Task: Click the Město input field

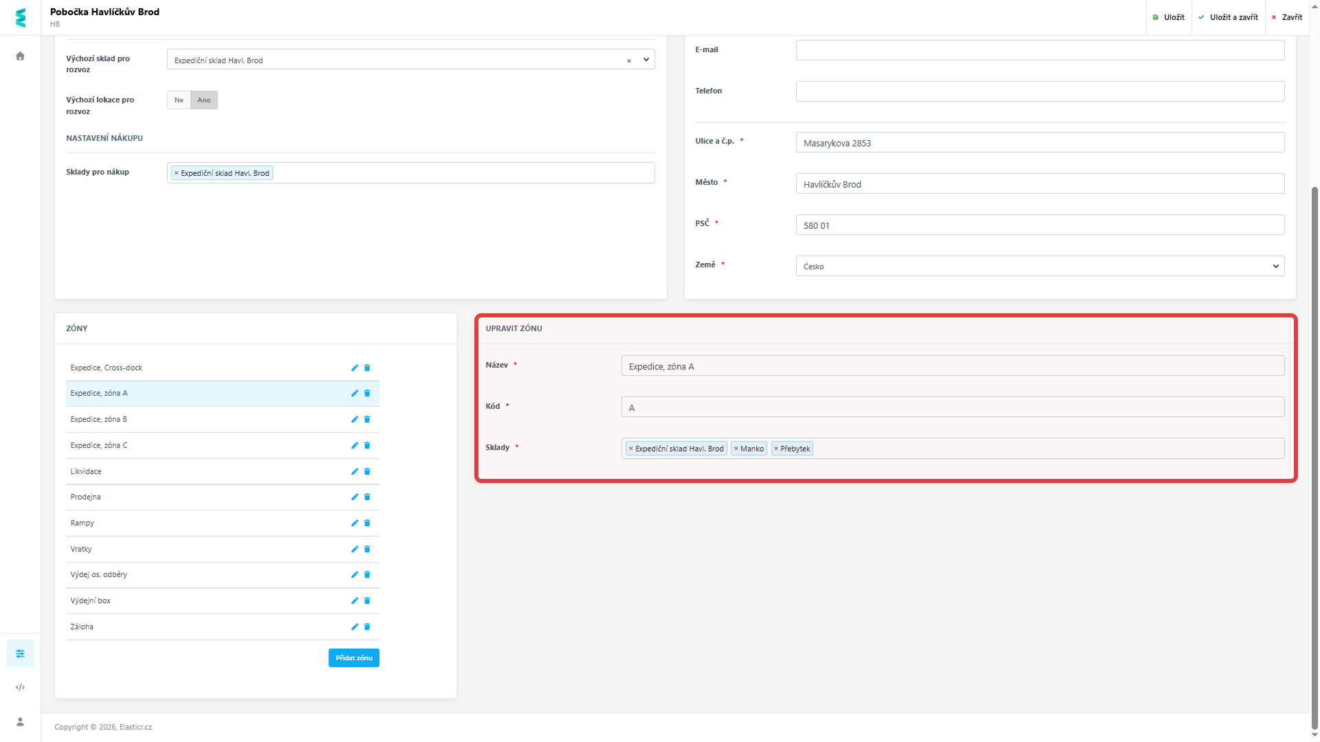Action: pyautogui.click(x=1040, y=183)
